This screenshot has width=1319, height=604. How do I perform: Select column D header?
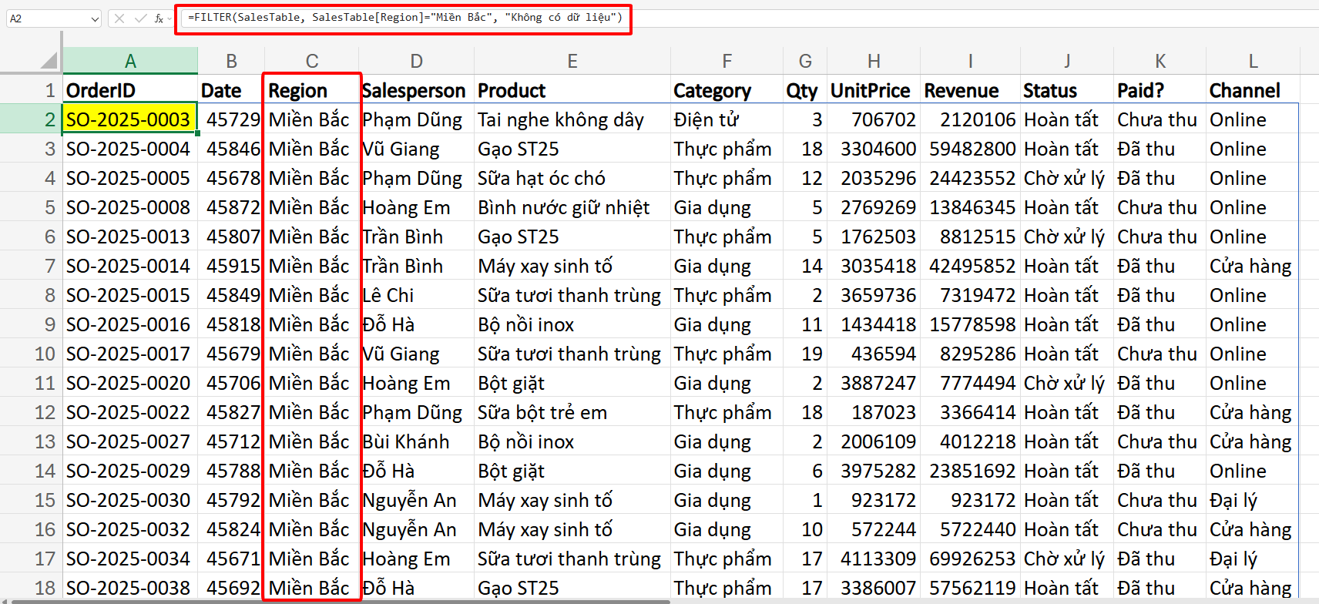tap(417, 61)
